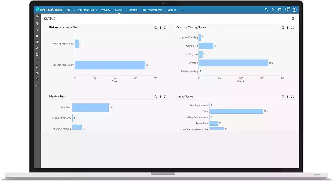Open Issues Status kebab menu

288,97
